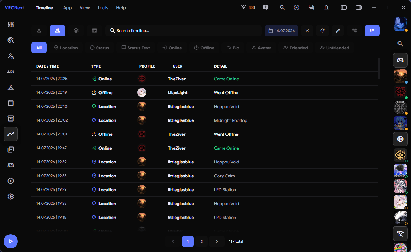Select the timeline graph icon in the sidebar
Viewport: 411px width, 252px height.
pyautogui.click(x=10, y=134)
